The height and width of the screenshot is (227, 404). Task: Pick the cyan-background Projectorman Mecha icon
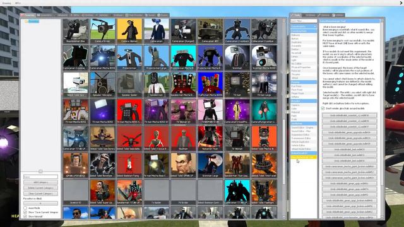click(x=183, y=57)
